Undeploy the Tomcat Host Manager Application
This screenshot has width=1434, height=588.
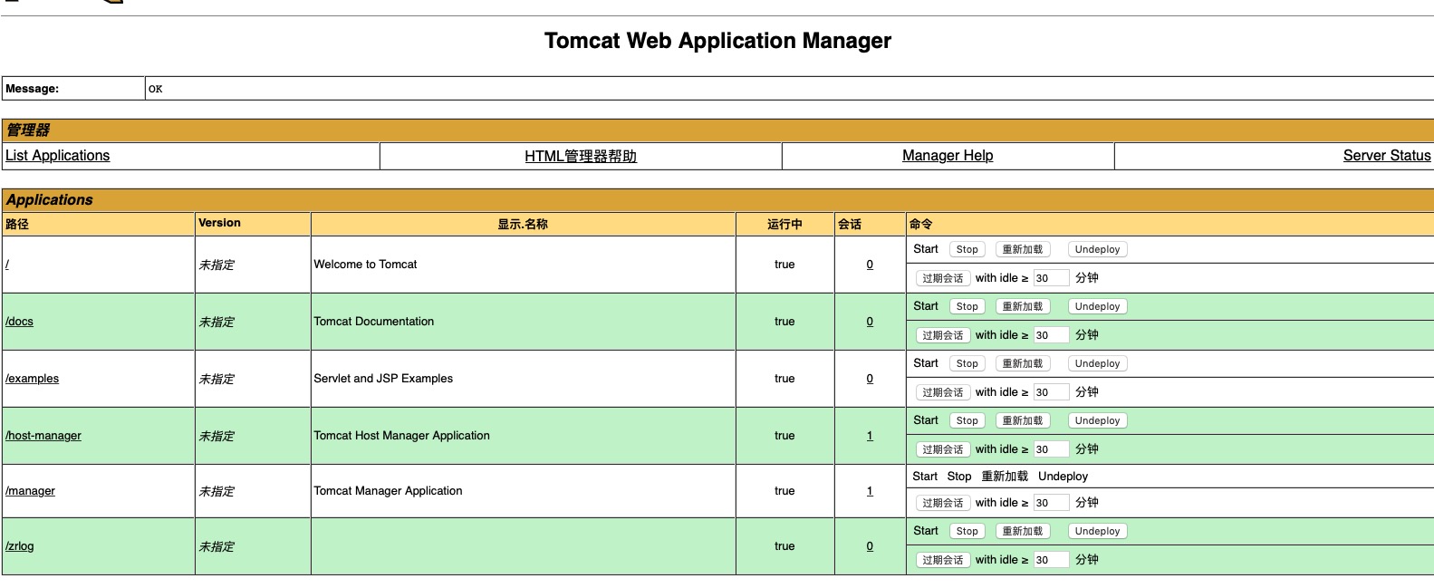1097,420
